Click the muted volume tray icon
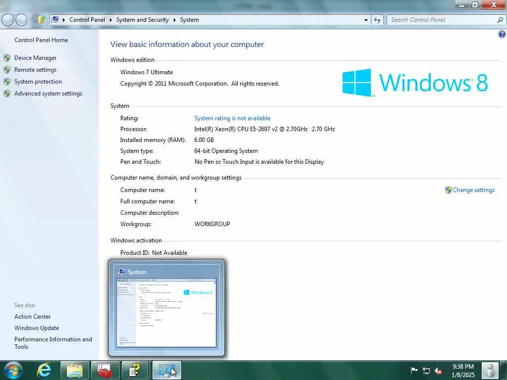The width and height of the screenshot is (507, 380). [x=438, y=371]
